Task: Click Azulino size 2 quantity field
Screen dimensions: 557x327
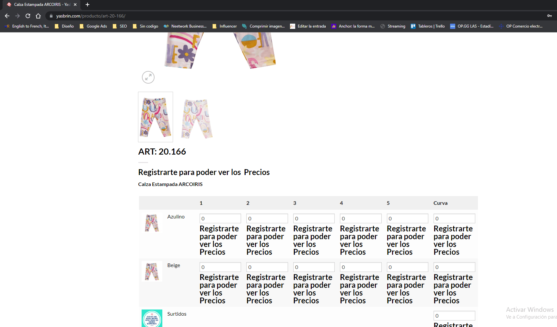Action: pyautogui.click(x=267, y=218)
